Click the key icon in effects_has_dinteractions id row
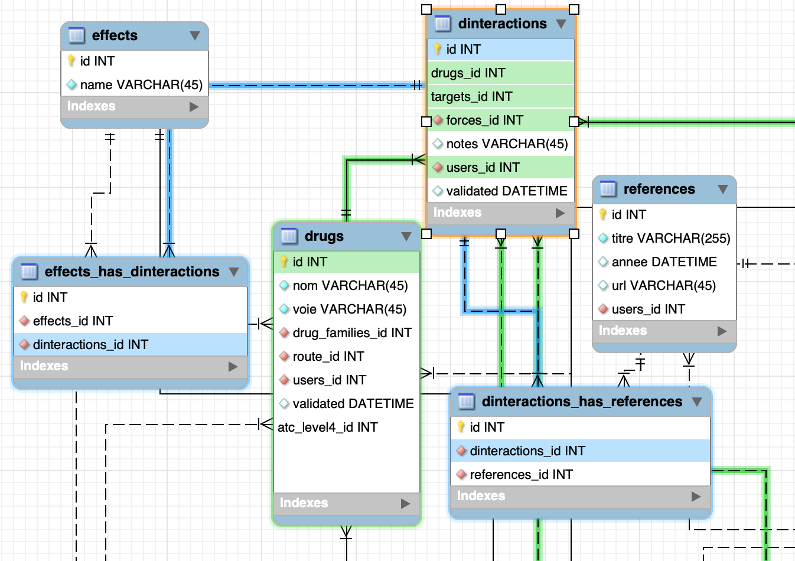This screenshot has height=561, width=795. [x=24, y=297]
